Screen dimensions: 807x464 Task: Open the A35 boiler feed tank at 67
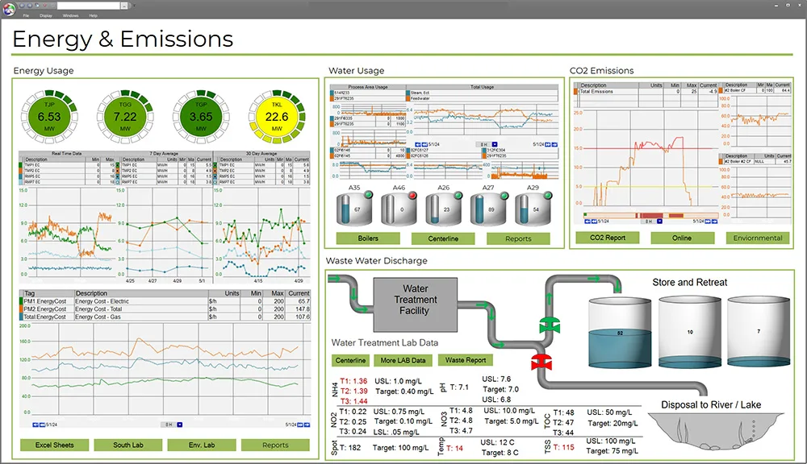pyautogui.click(x=353, y=209)
